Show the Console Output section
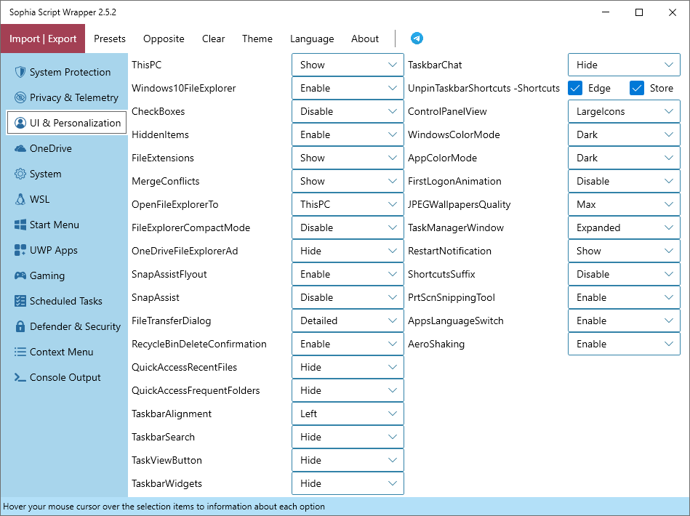Screen dimensions: 690x516 coord(67,377)
